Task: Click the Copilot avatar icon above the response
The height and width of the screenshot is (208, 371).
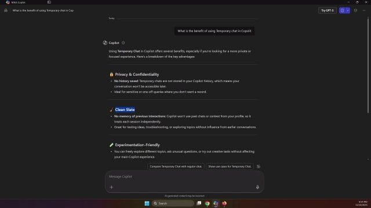Action: pos(105,43)
